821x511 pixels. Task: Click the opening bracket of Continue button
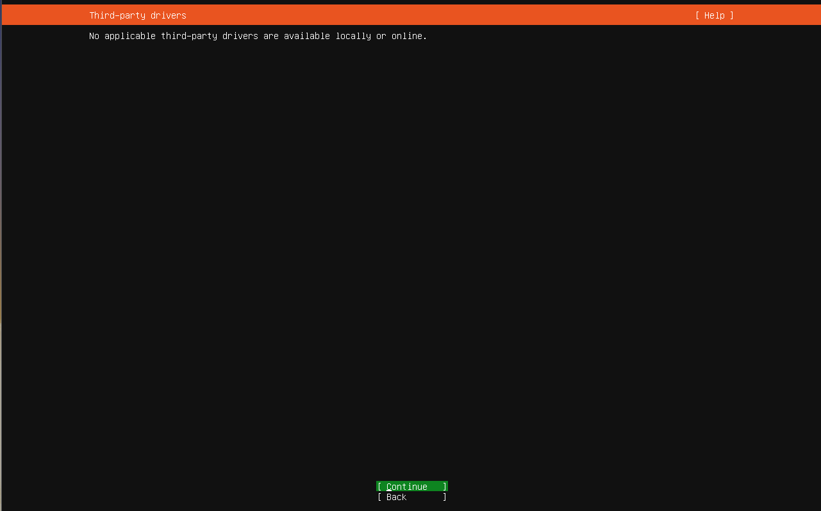click(x=379, y=487)
